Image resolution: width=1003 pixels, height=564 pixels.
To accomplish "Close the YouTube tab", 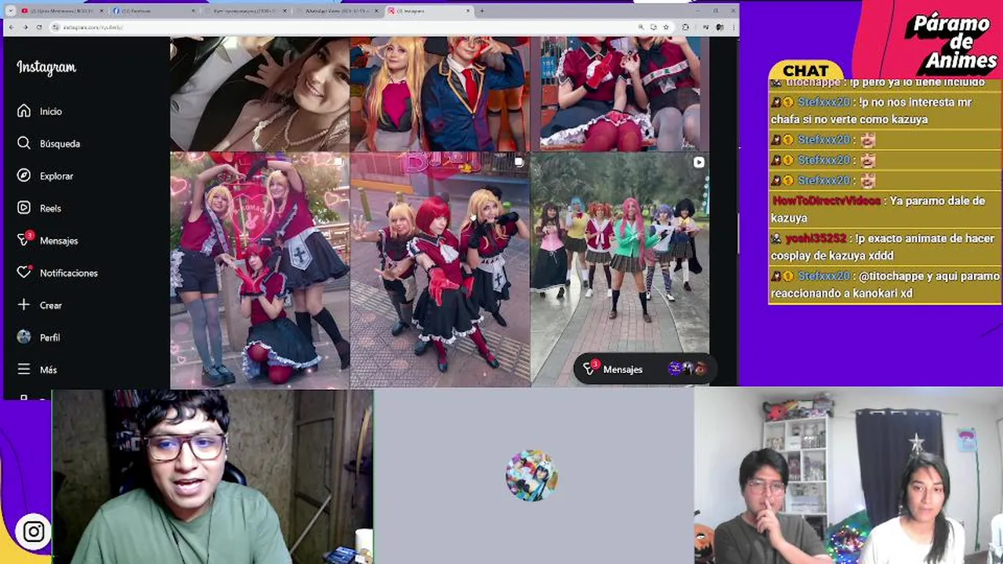I will [x=101, y=11].
